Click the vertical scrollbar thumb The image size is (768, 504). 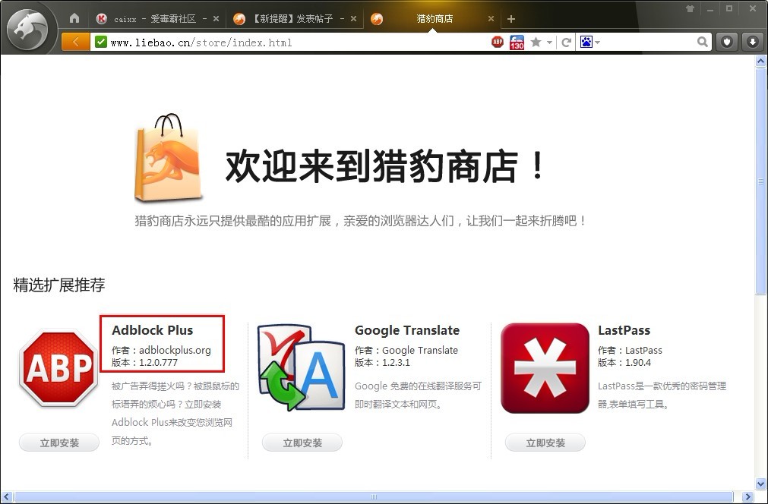click(x=760, y=181)
